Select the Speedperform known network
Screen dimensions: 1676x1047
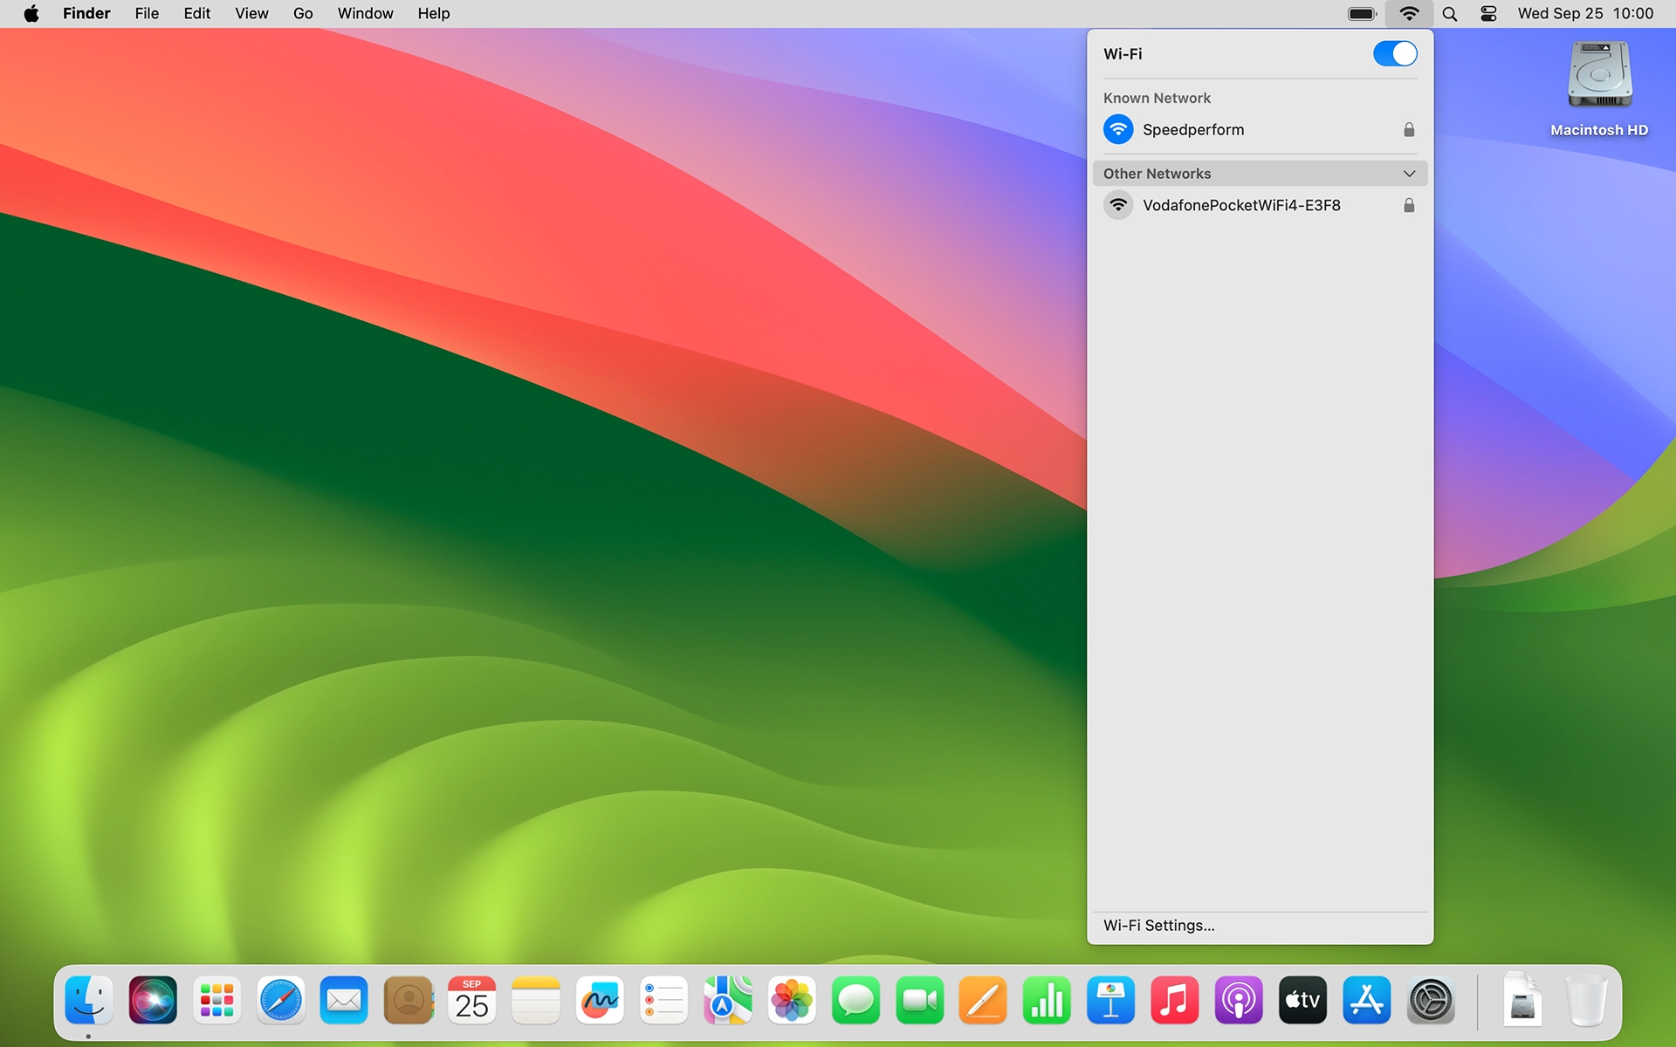tap(1192, 130)
